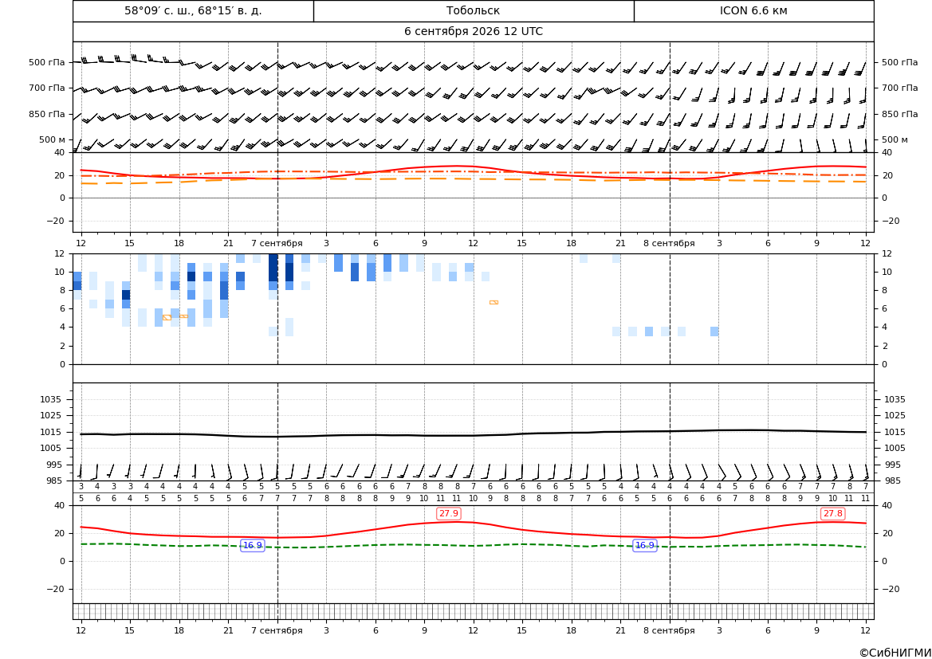Click the ICON 6.6 км header cell
The width and height of the screenshot is (932, 659).
point(753,10)
